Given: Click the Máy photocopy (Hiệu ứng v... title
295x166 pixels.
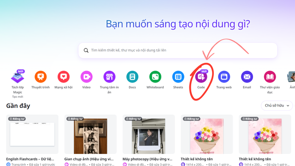Looking at the screenshot, I should (x=147, y=159).
